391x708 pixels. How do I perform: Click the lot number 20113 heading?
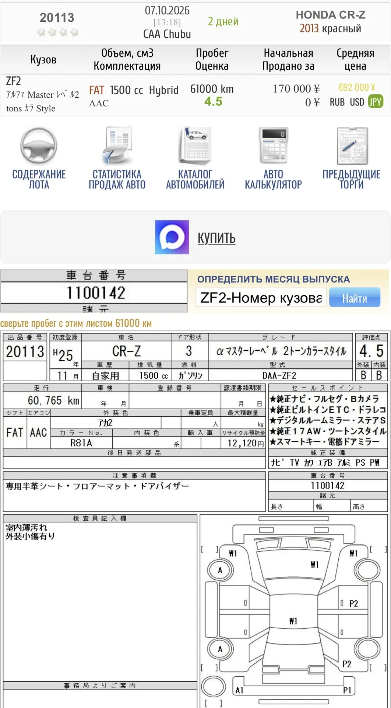[x=57, y=17]
